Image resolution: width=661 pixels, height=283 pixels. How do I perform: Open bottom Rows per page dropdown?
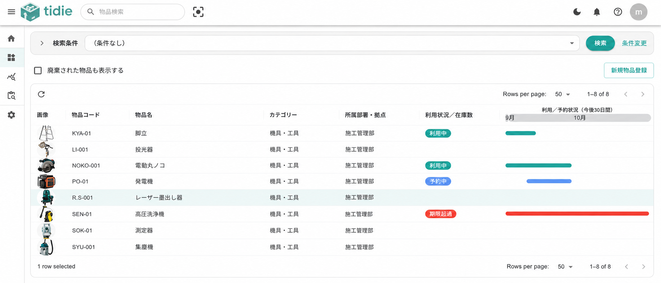[x=565, y=266]
